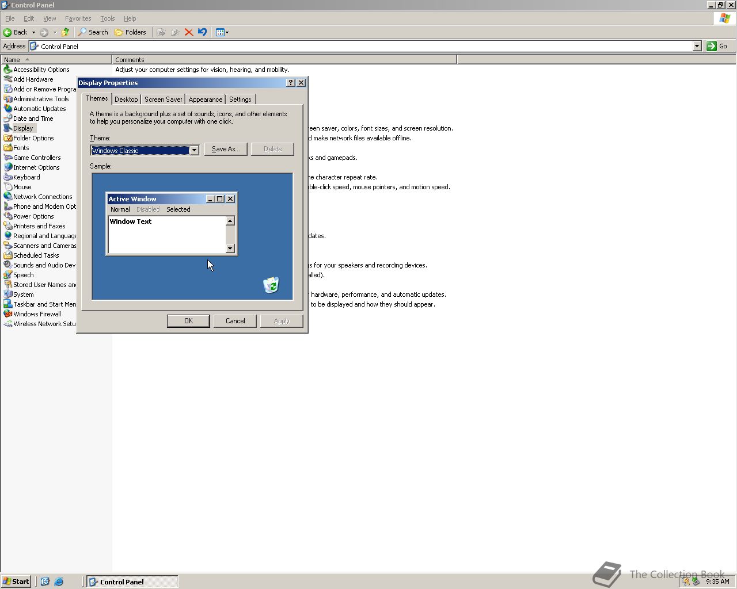The height and width of the screenshot is (589, 737).
Task: Select the Display icon in the list
Action: [x=8, y=128]
